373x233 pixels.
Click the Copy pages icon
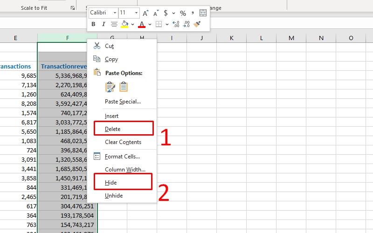tap(97, 59)
